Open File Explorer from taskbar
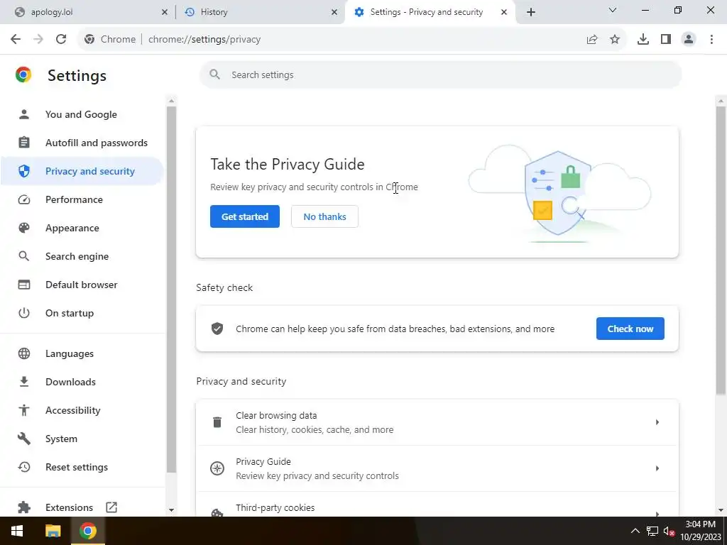The image size is (727, 545). click(53, 531)
